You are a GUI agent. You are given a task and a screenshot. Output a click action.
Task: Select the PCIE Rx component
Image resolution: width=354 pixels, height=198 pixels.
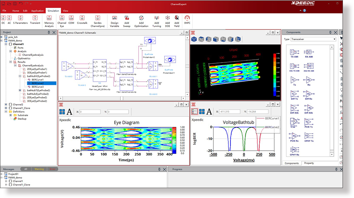coord(294,137)
